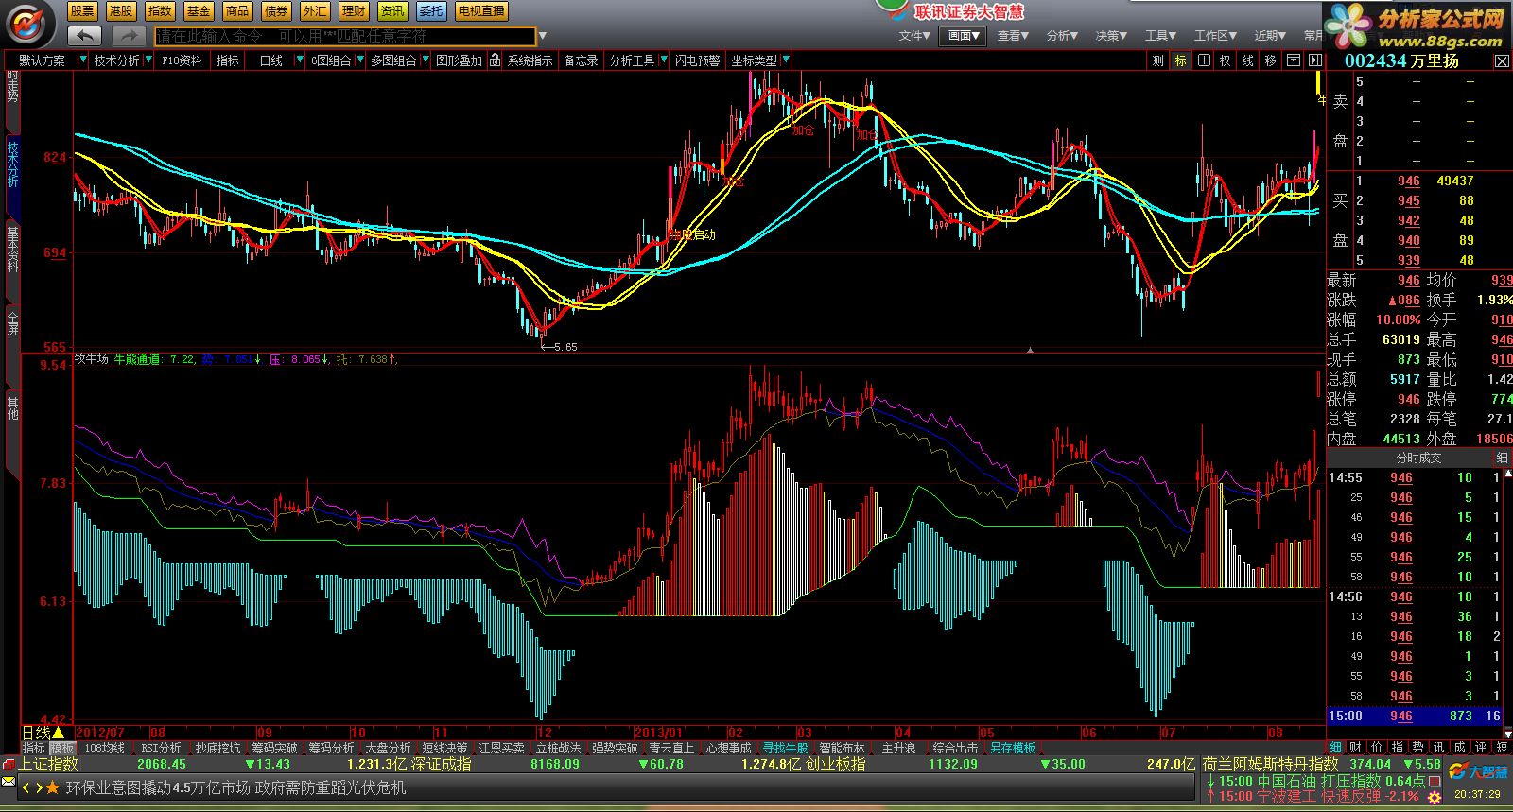This screenshot has width=1513, height=812.
Task: Click the 上证指数 status bar label
Action: click(49, 764)
